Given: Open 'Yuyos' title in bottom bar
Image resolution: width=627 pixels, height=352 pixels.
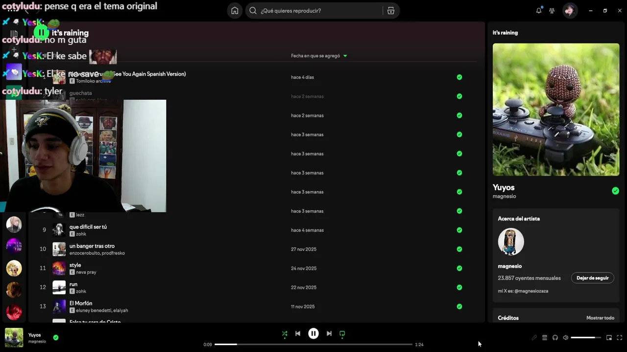Looking at the screenshot, I should click(x=35, y=335).
